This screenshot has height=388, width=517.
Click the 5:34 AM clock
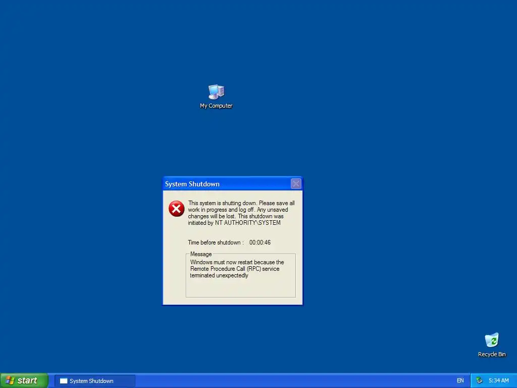(498, 381)
